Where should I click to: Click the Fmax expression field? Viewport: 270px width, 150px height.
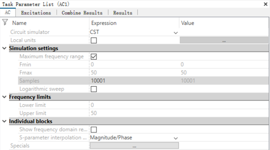(x=134, y=73)
